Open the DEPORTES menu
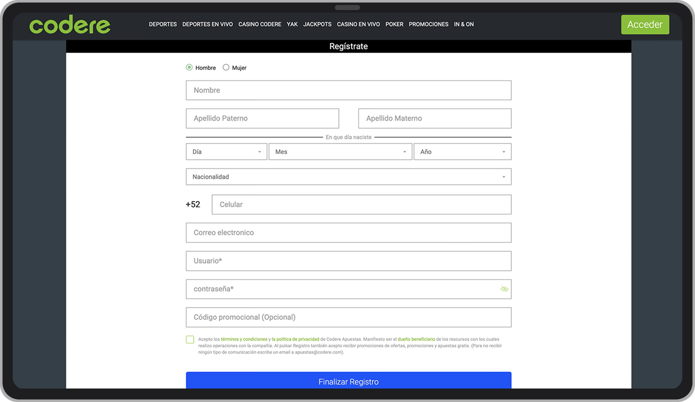Screen dimensions: 695x402 (162, 24)
